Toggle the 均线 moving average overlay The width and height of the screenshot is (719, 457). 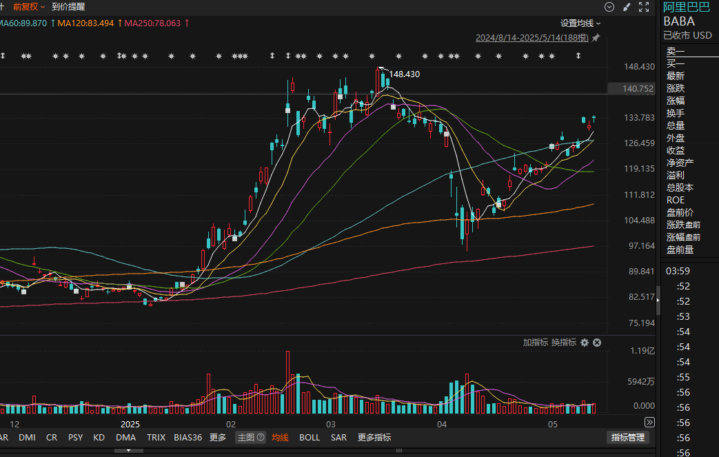pos(280,438)
